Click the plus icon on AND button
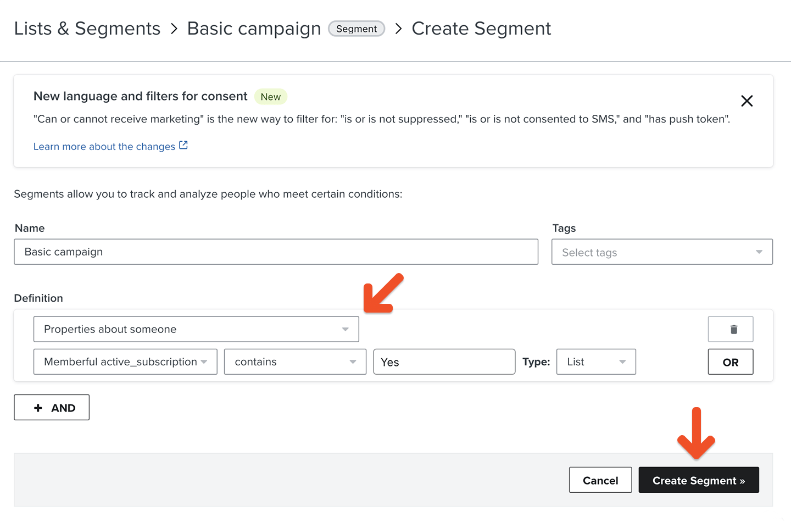This screenshot has height=523, width=791. click(38, 408)
